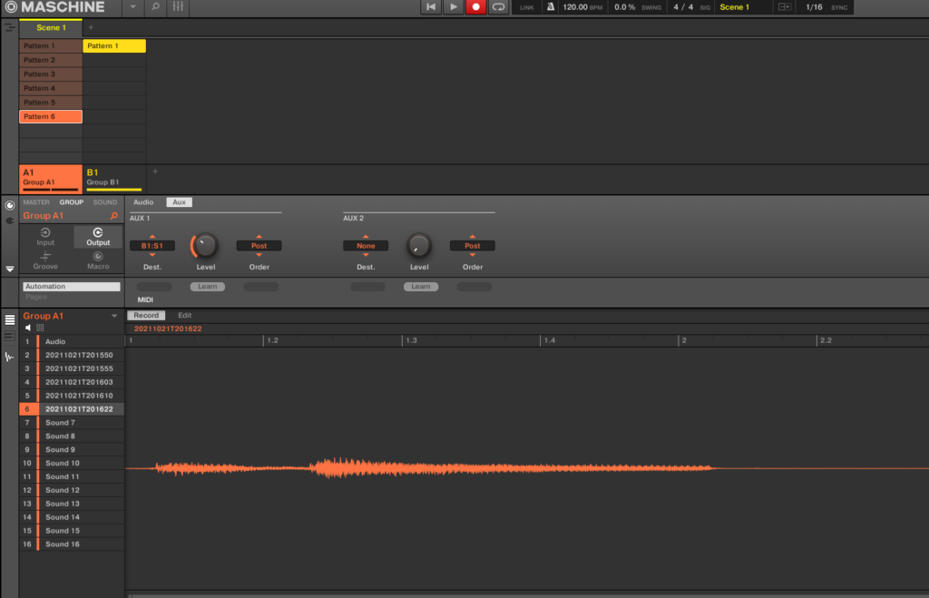
Task: Toggle the LINK sync option
Action: click(527, 7)
